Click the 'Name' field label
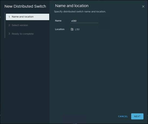Screen dimensions: 148x124 (58, 21)
